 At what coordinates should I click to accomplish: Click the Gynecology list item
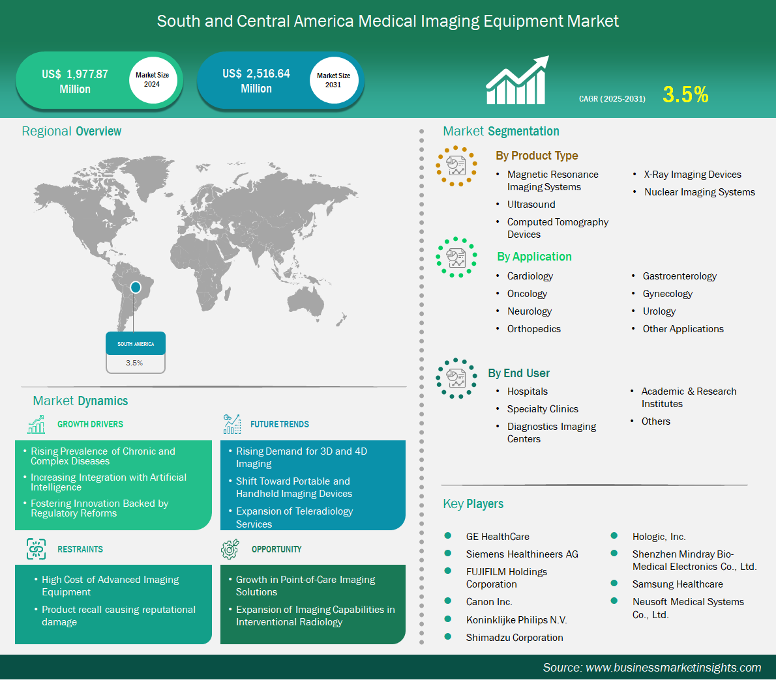667,294
